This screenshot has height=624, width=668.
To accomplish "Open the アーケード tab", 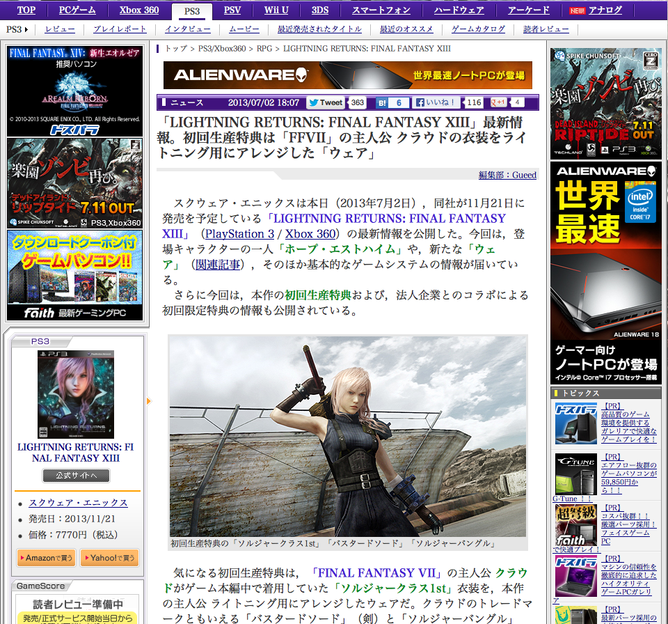I will pyautogui.click(x=529, y=10).
